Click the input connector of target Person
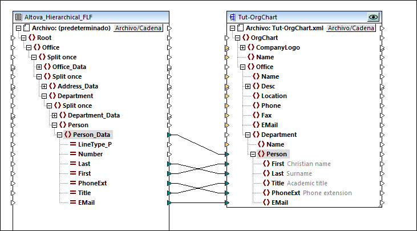 [x=227, y=154]
